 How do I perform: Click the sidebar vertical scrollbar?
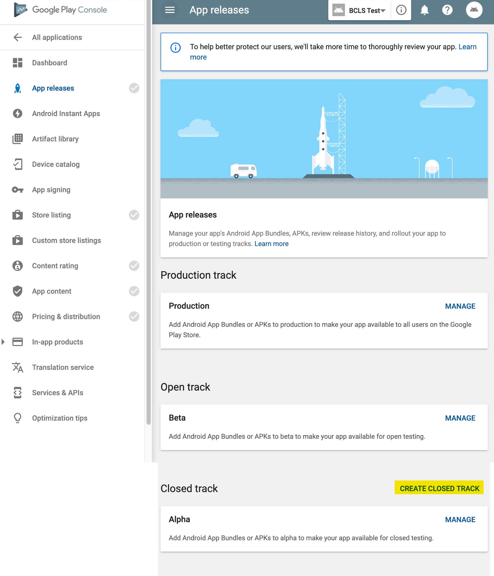(149, 212)
